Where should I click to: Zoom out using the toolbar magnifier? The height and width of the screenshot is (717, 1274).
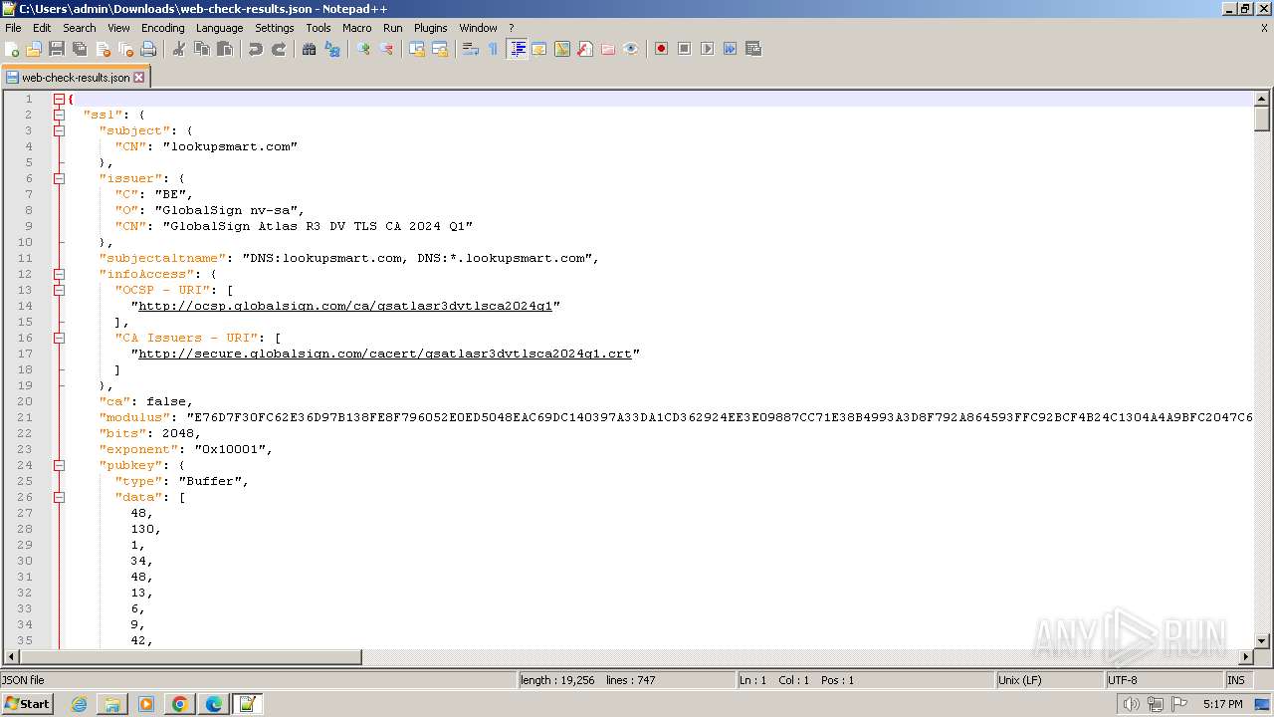[386, 49]
